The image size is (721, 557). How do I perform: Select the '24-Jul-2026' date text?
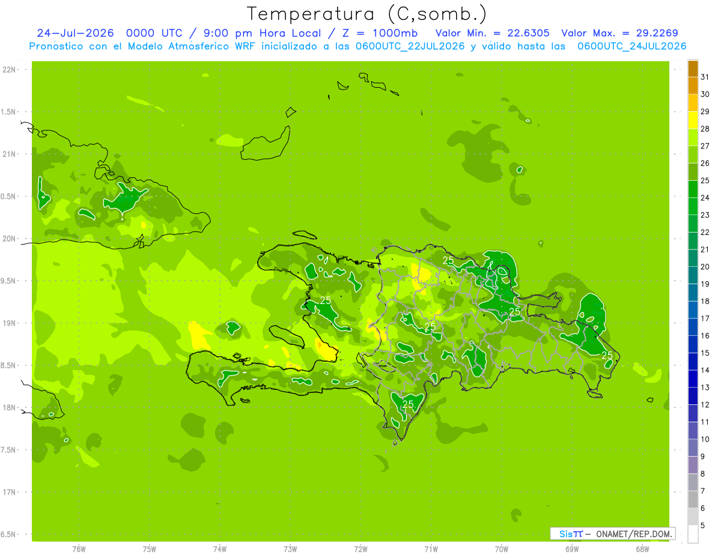(76, 33)
